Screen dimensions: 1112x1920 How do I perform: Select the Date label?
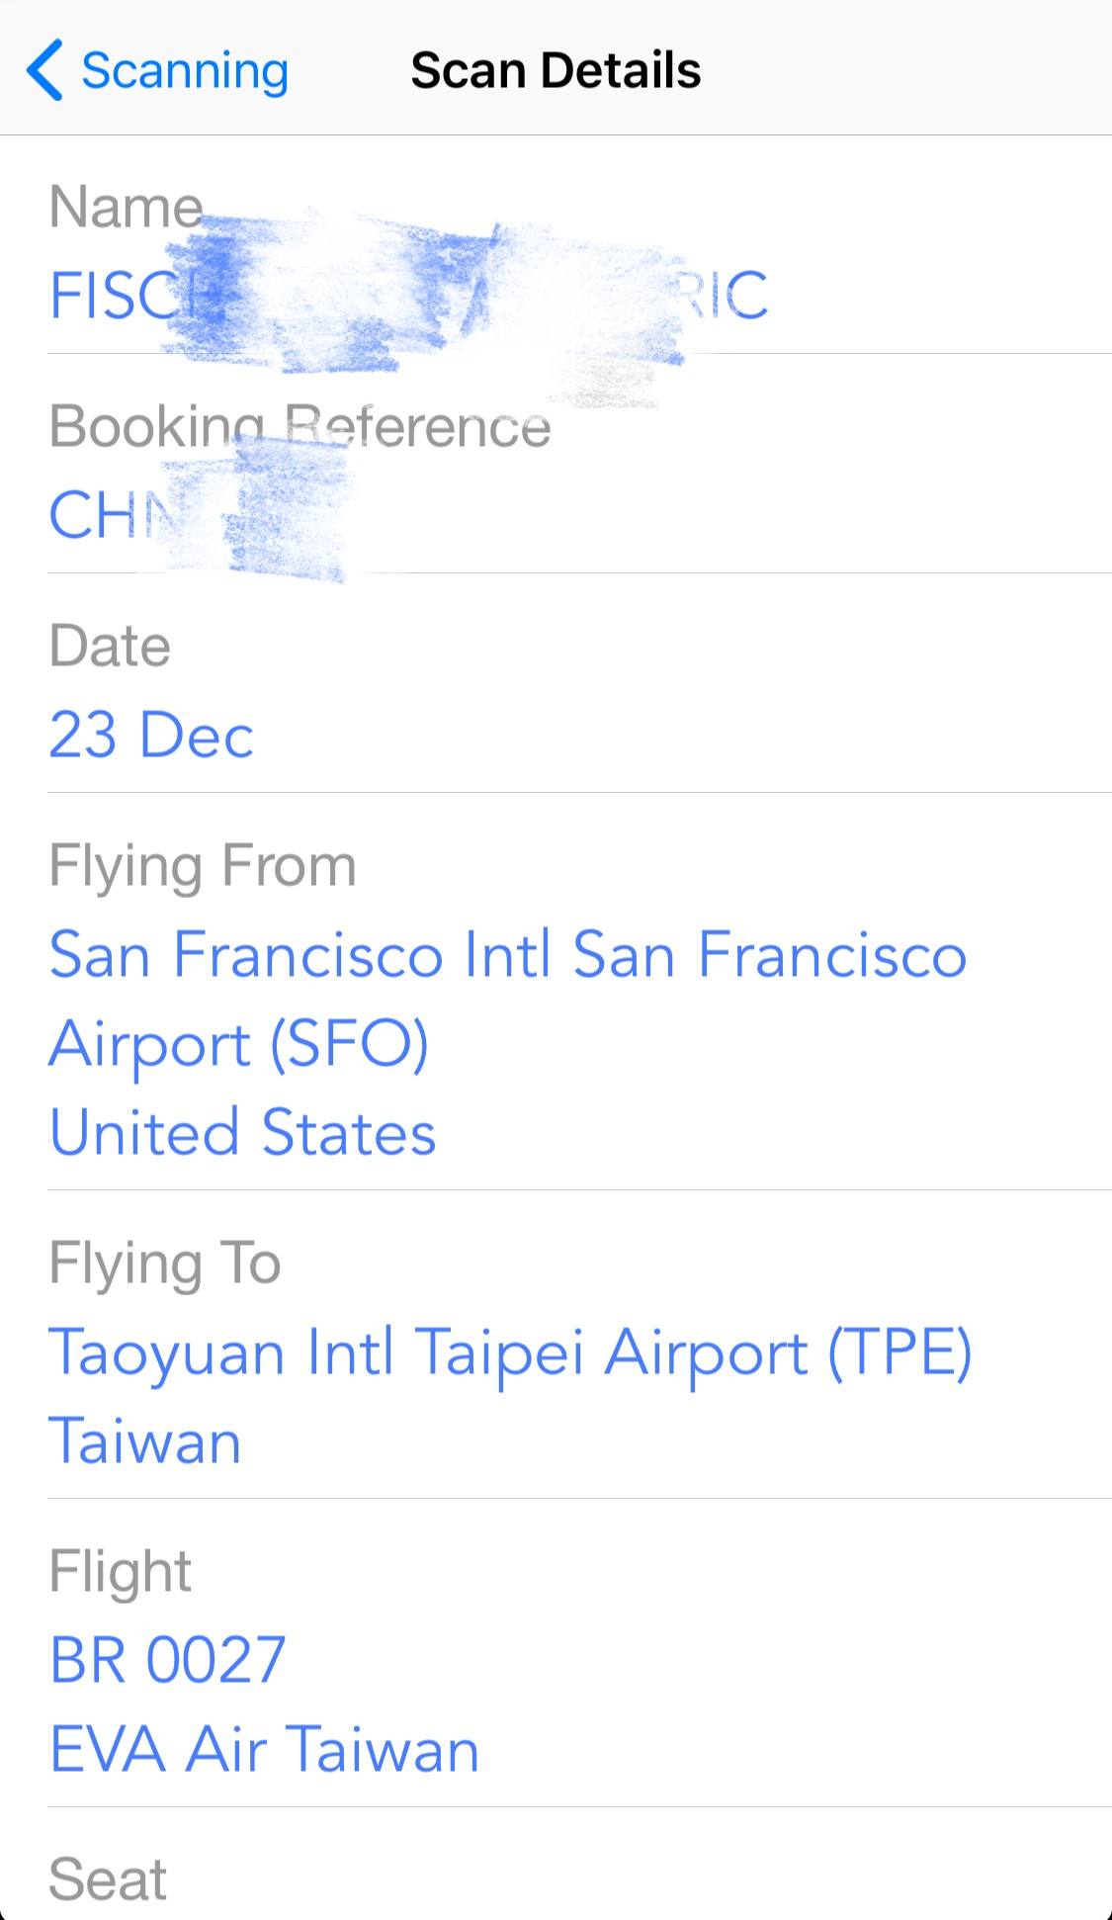tap(110, 646)
